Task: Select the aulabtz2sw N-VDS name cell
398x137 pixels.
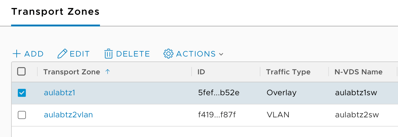Action: pyautogui.click(x=357, y=115)
